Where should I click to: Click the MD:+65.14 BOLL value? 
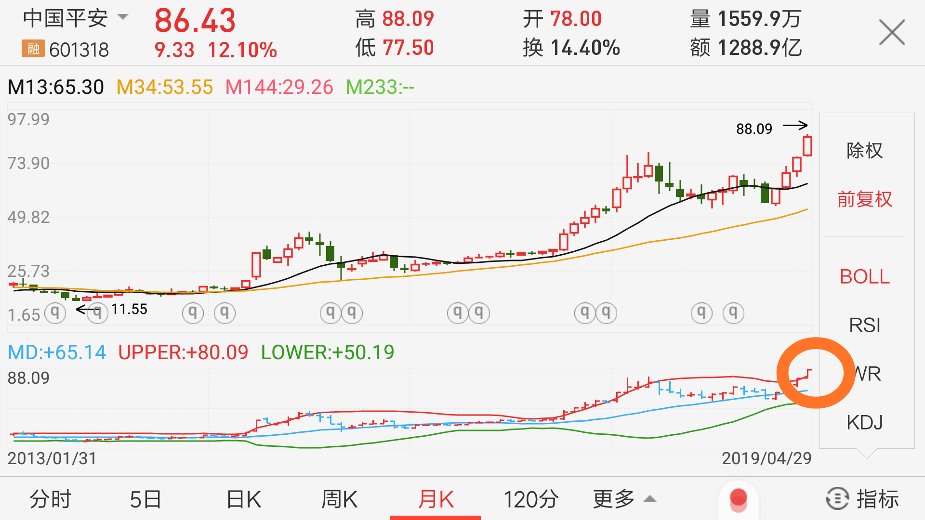[57, 352]
